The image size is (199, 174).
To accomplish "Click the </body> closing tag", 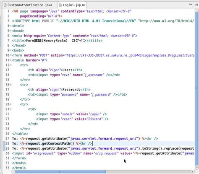I will [x=19, y=163].
